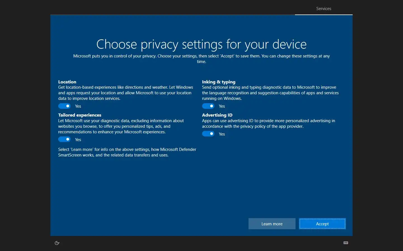Open Learn more about privacy settings
403x251 pixels.
(x=272, y=224)
